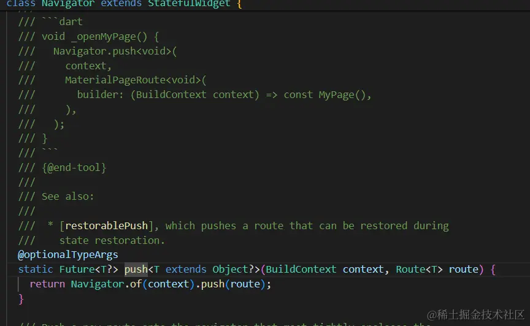Click 'extends Object?' type bound
The image size is (530, 326).
pos(210,269)
